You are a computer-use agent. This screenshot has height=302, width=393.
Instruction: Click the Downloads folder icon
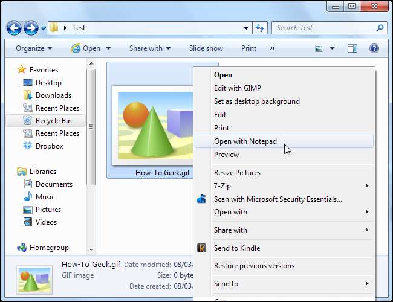[28, 95]
